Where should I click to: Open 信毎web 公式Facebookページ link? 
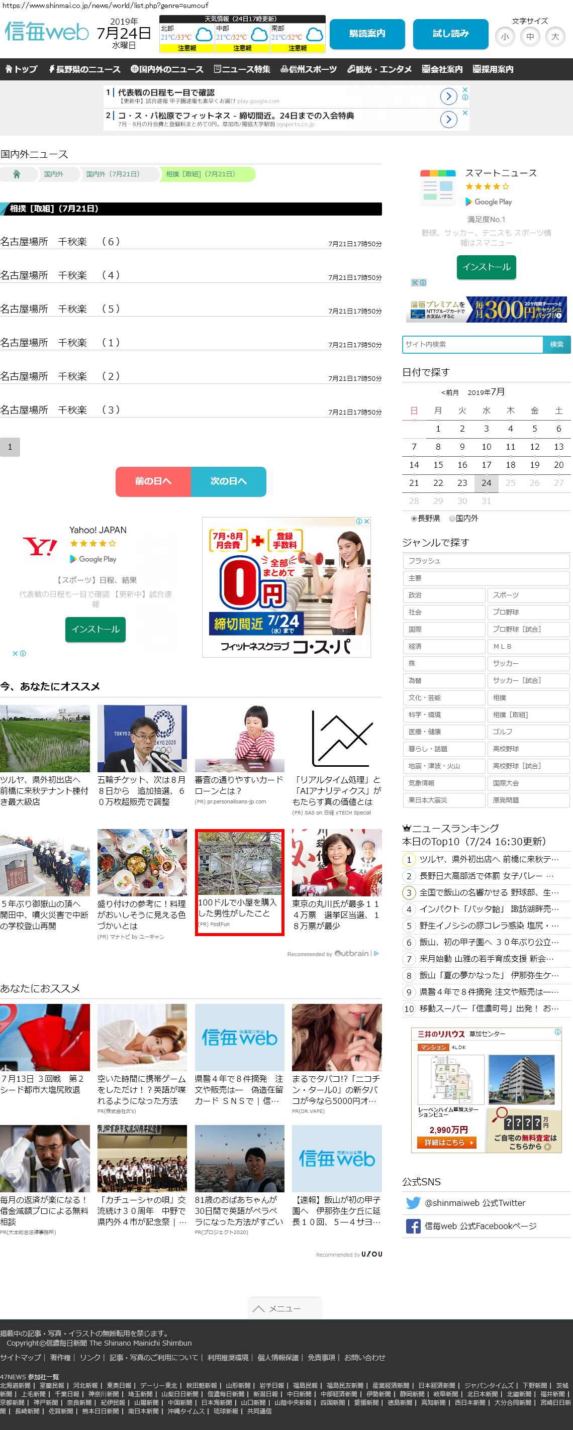pyautogui.click(x=481, y=1225)
